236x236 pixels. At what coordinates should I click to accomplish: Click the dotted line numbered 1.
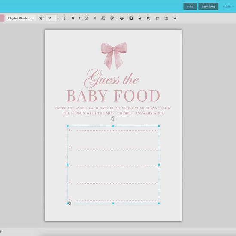coord(117,130)
